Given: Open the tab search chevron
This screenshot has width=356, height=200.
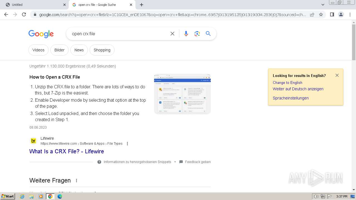Looking at the screenshot, I should click(x=323, y=5).
